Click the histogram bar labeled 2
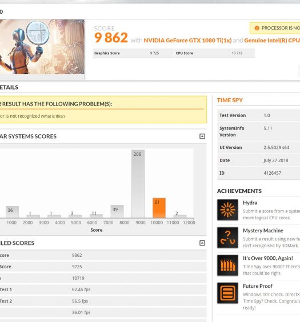This screenshot has height=322, width=300. point(180,216)
